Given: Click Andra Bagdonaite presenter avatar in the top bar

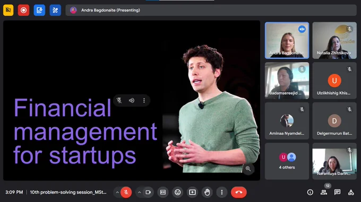Looking at the screenshot, I should point(73,10).
